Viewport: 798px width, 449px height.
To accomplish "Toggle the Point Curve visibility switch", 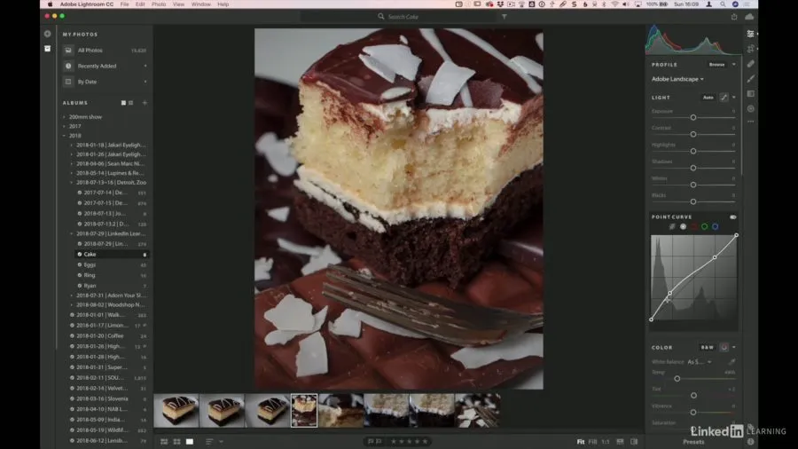I will tap(733, 217).
